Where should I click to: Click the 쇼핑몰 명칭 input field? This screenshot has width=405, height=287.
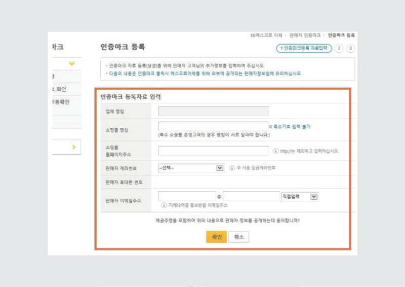pyautogui.click(x=213, y=126)
